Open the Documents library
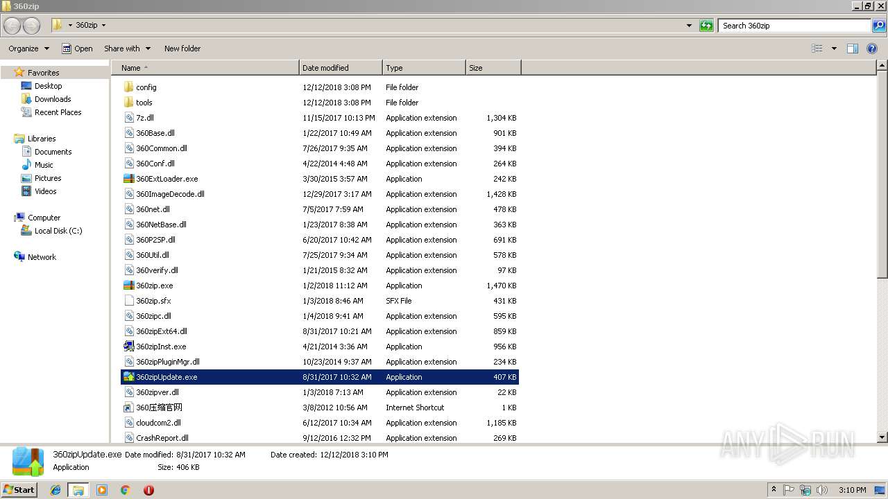Image resolution: width=888 pixels, height=499 pixels. (x=53, y=152)
